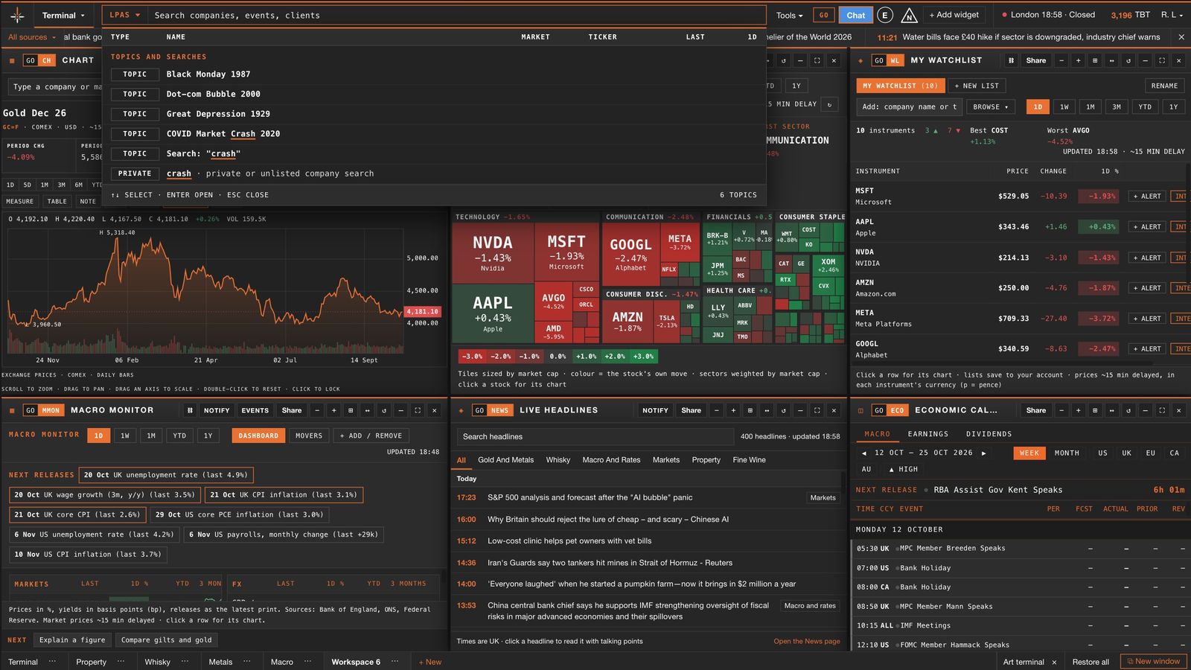
Task: Select the Black Monday 1987 topic result
Action: tap(434, 74)
